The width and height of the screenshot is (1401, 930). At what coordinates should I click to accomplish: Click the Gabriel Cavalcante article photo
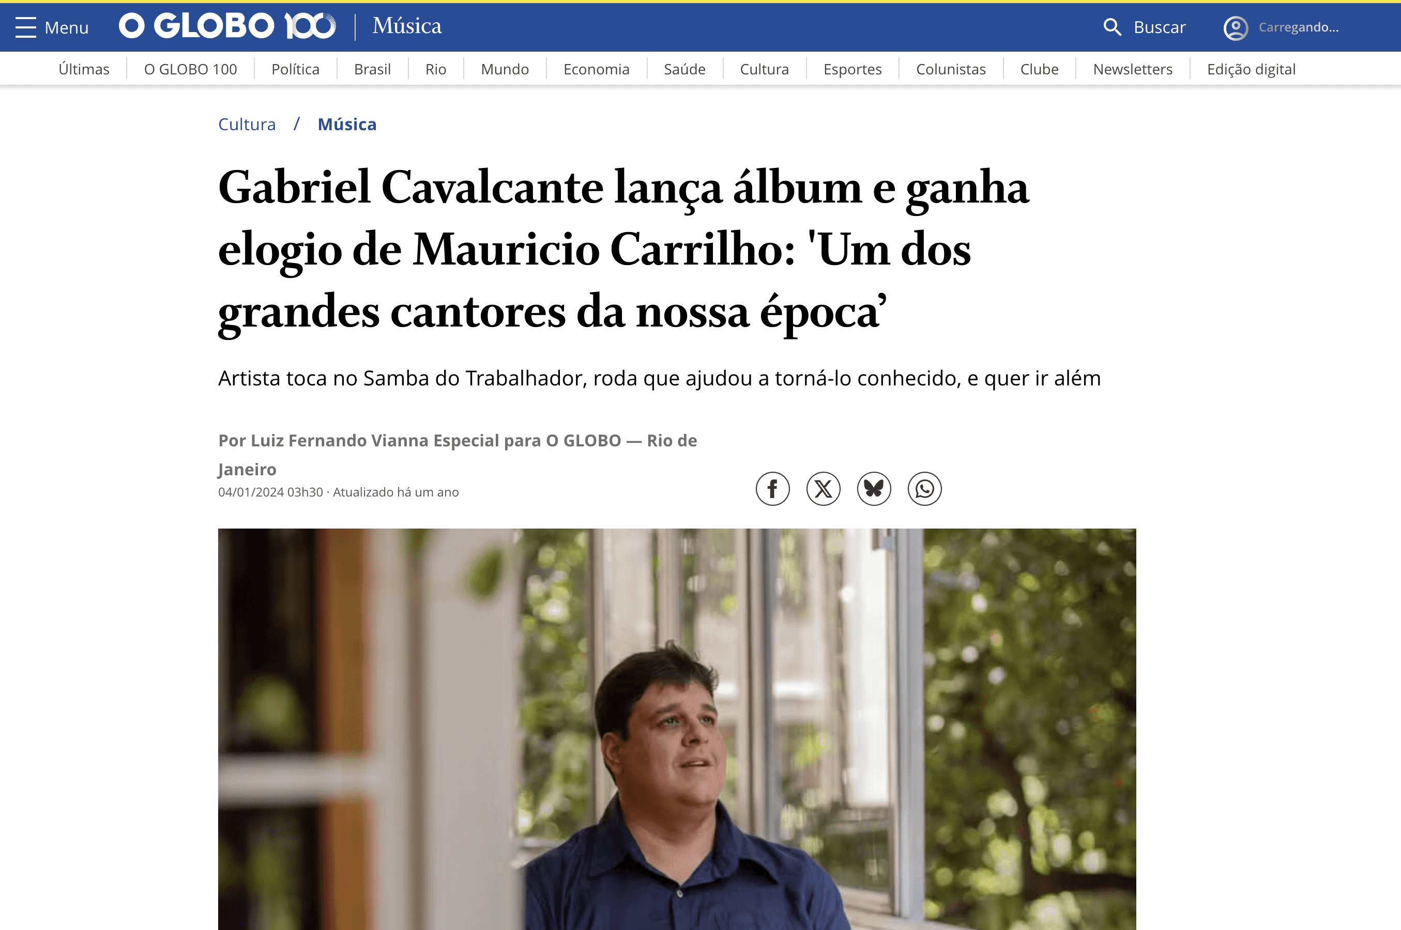coord(677,729)
